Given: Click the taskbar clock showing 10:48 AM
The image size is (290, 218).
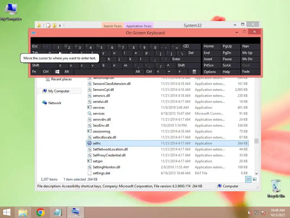Looking at the screenshot, I should click(x=278, y=212).
